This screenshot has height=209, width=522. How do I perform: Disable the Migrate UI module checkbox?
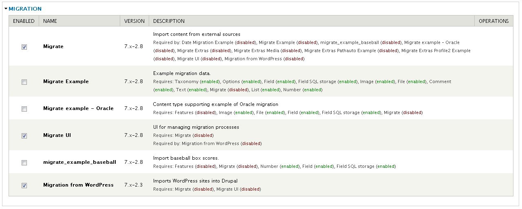[x=24, y=136]
